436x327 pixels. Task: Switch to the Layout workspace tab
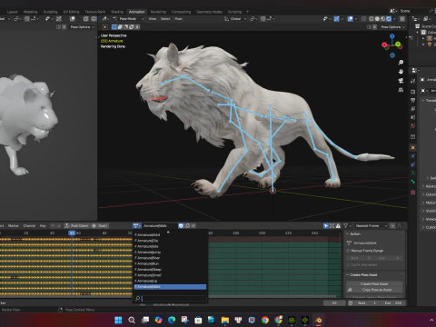point(13,12)
